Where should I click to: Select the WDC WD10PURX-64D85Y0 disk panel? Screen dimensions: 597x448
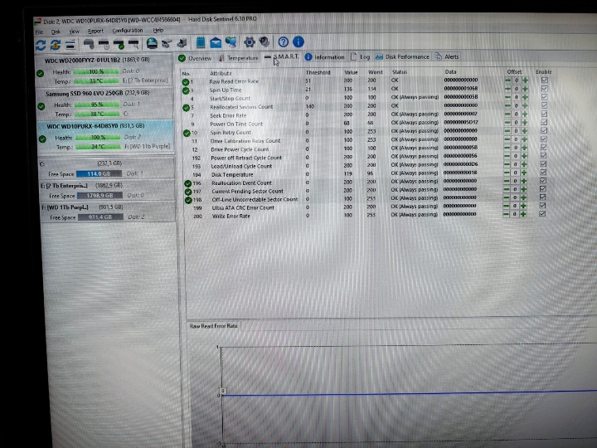[x=106, y=137]
